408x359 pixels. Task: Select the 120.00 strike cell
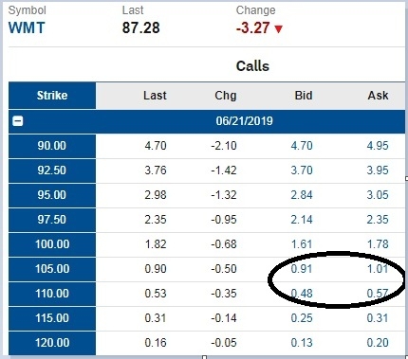(52, 343)
